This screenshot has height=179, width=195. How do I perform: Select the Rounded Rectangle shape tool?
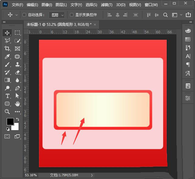click(7, 103)
